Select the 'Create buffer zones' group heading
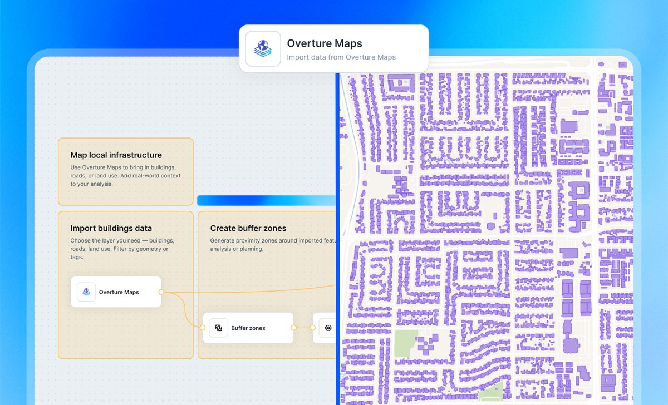This screenshot has width=668, height=405. tap(248, 228)
